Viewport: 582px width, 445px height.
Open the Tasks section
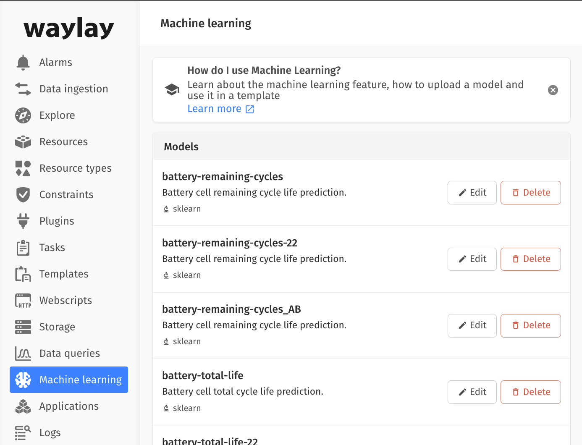[x=52, y=247]
